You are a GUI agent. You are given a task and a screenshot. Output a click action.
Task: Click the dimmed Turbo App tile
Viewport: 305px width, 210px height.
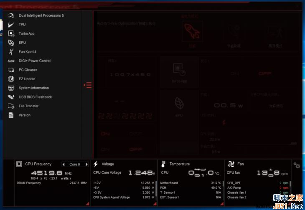(x=179, y=72)
